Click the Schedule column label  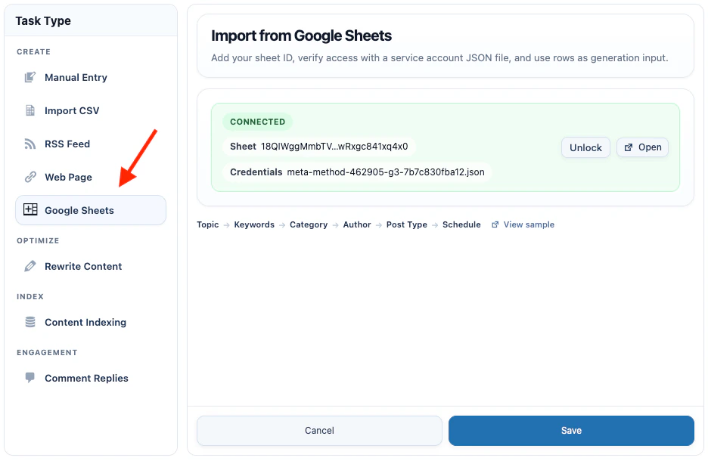point(461,224)
